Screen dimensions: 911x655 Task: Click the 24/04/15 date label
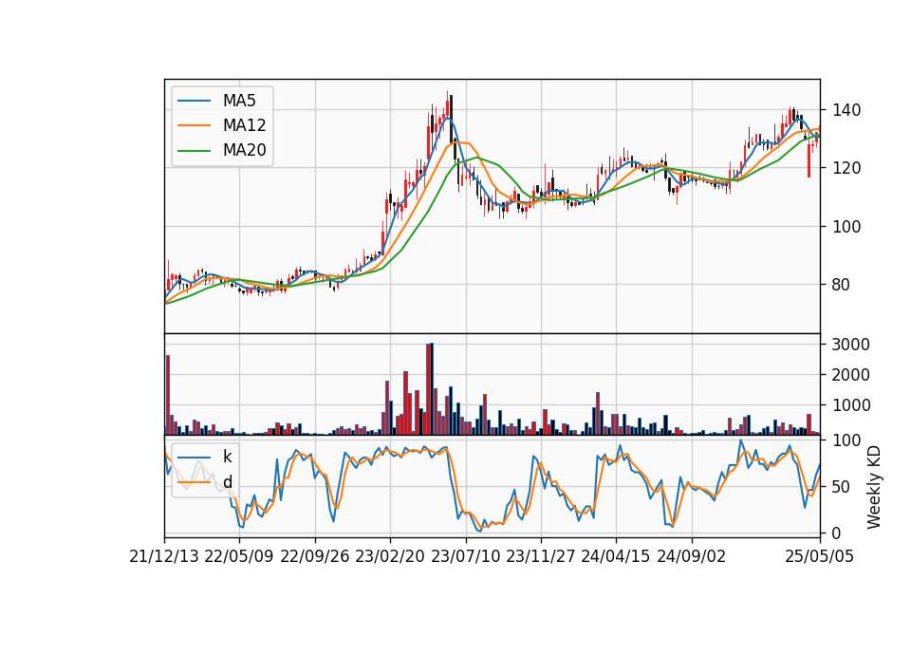pyautogui.click(x=615, y=556)
